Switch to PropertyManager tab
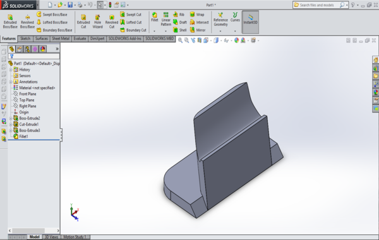 (x=20, y=49)
